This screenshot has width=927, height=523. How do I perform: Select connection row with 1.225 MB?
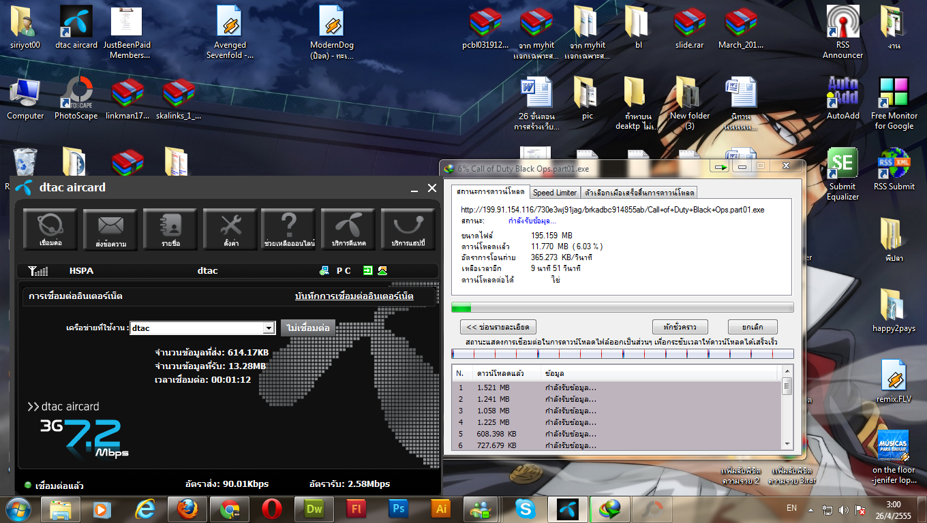[x=616, y=423]
